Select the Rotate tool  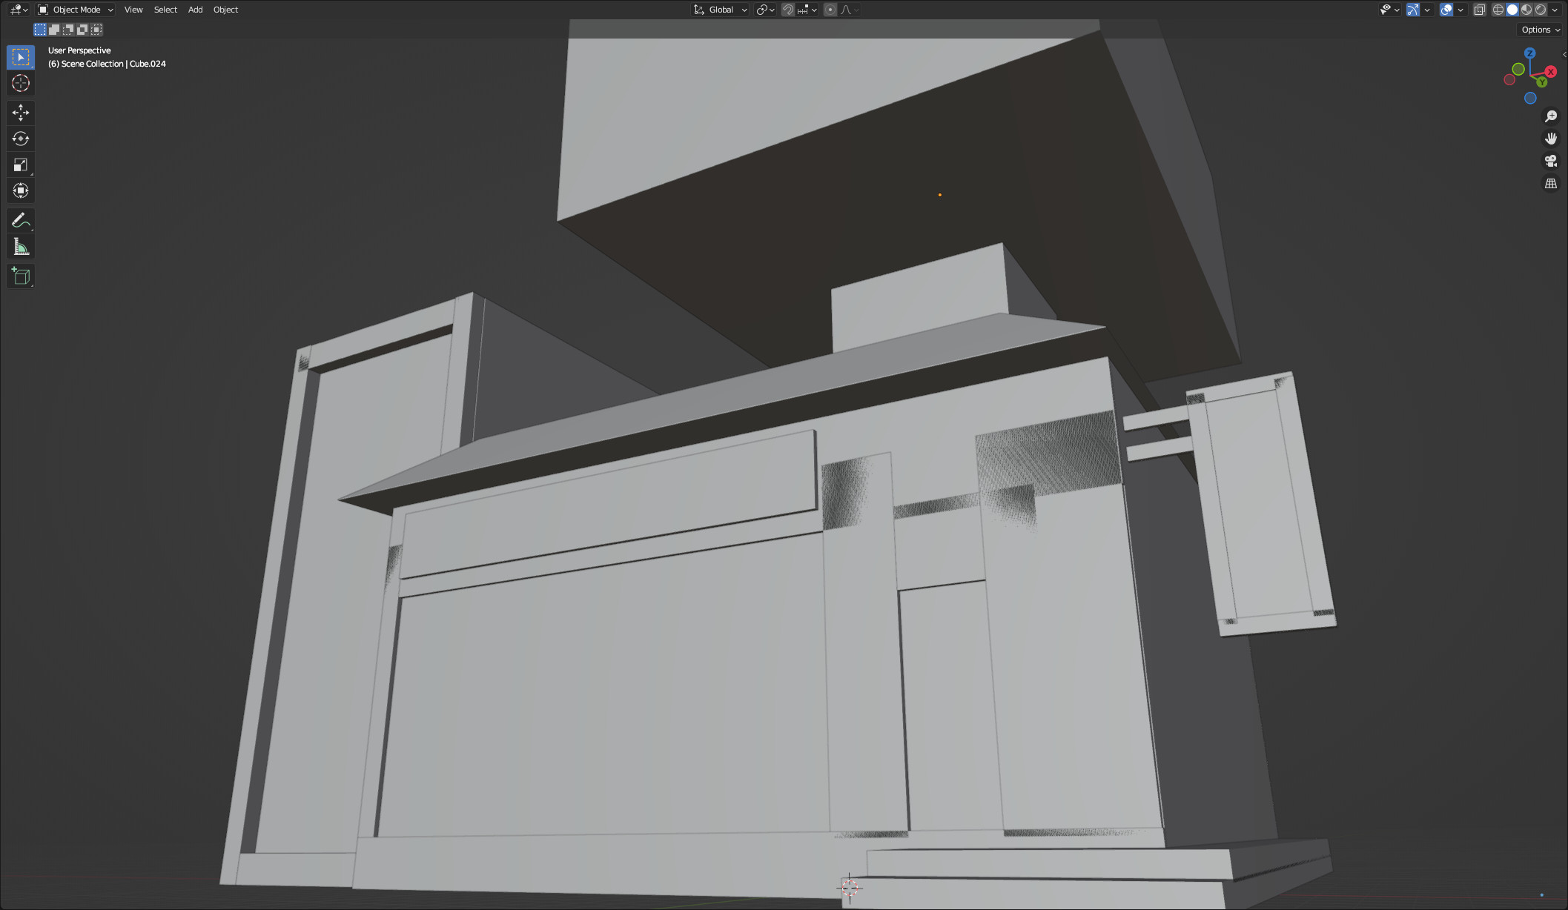21,139
